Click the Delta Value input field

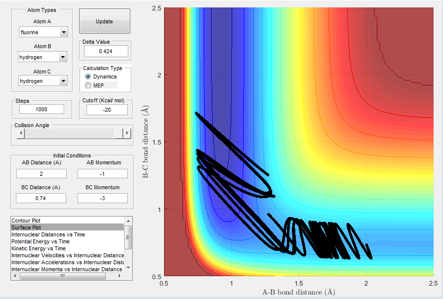tap(106, 51)
